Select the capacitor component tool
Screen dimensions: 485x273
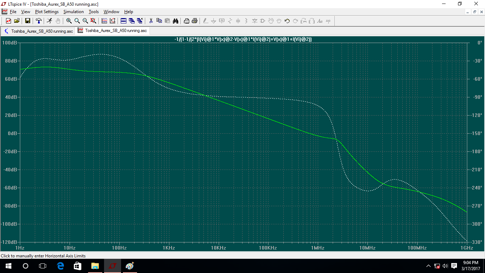[x=238, y=21]
